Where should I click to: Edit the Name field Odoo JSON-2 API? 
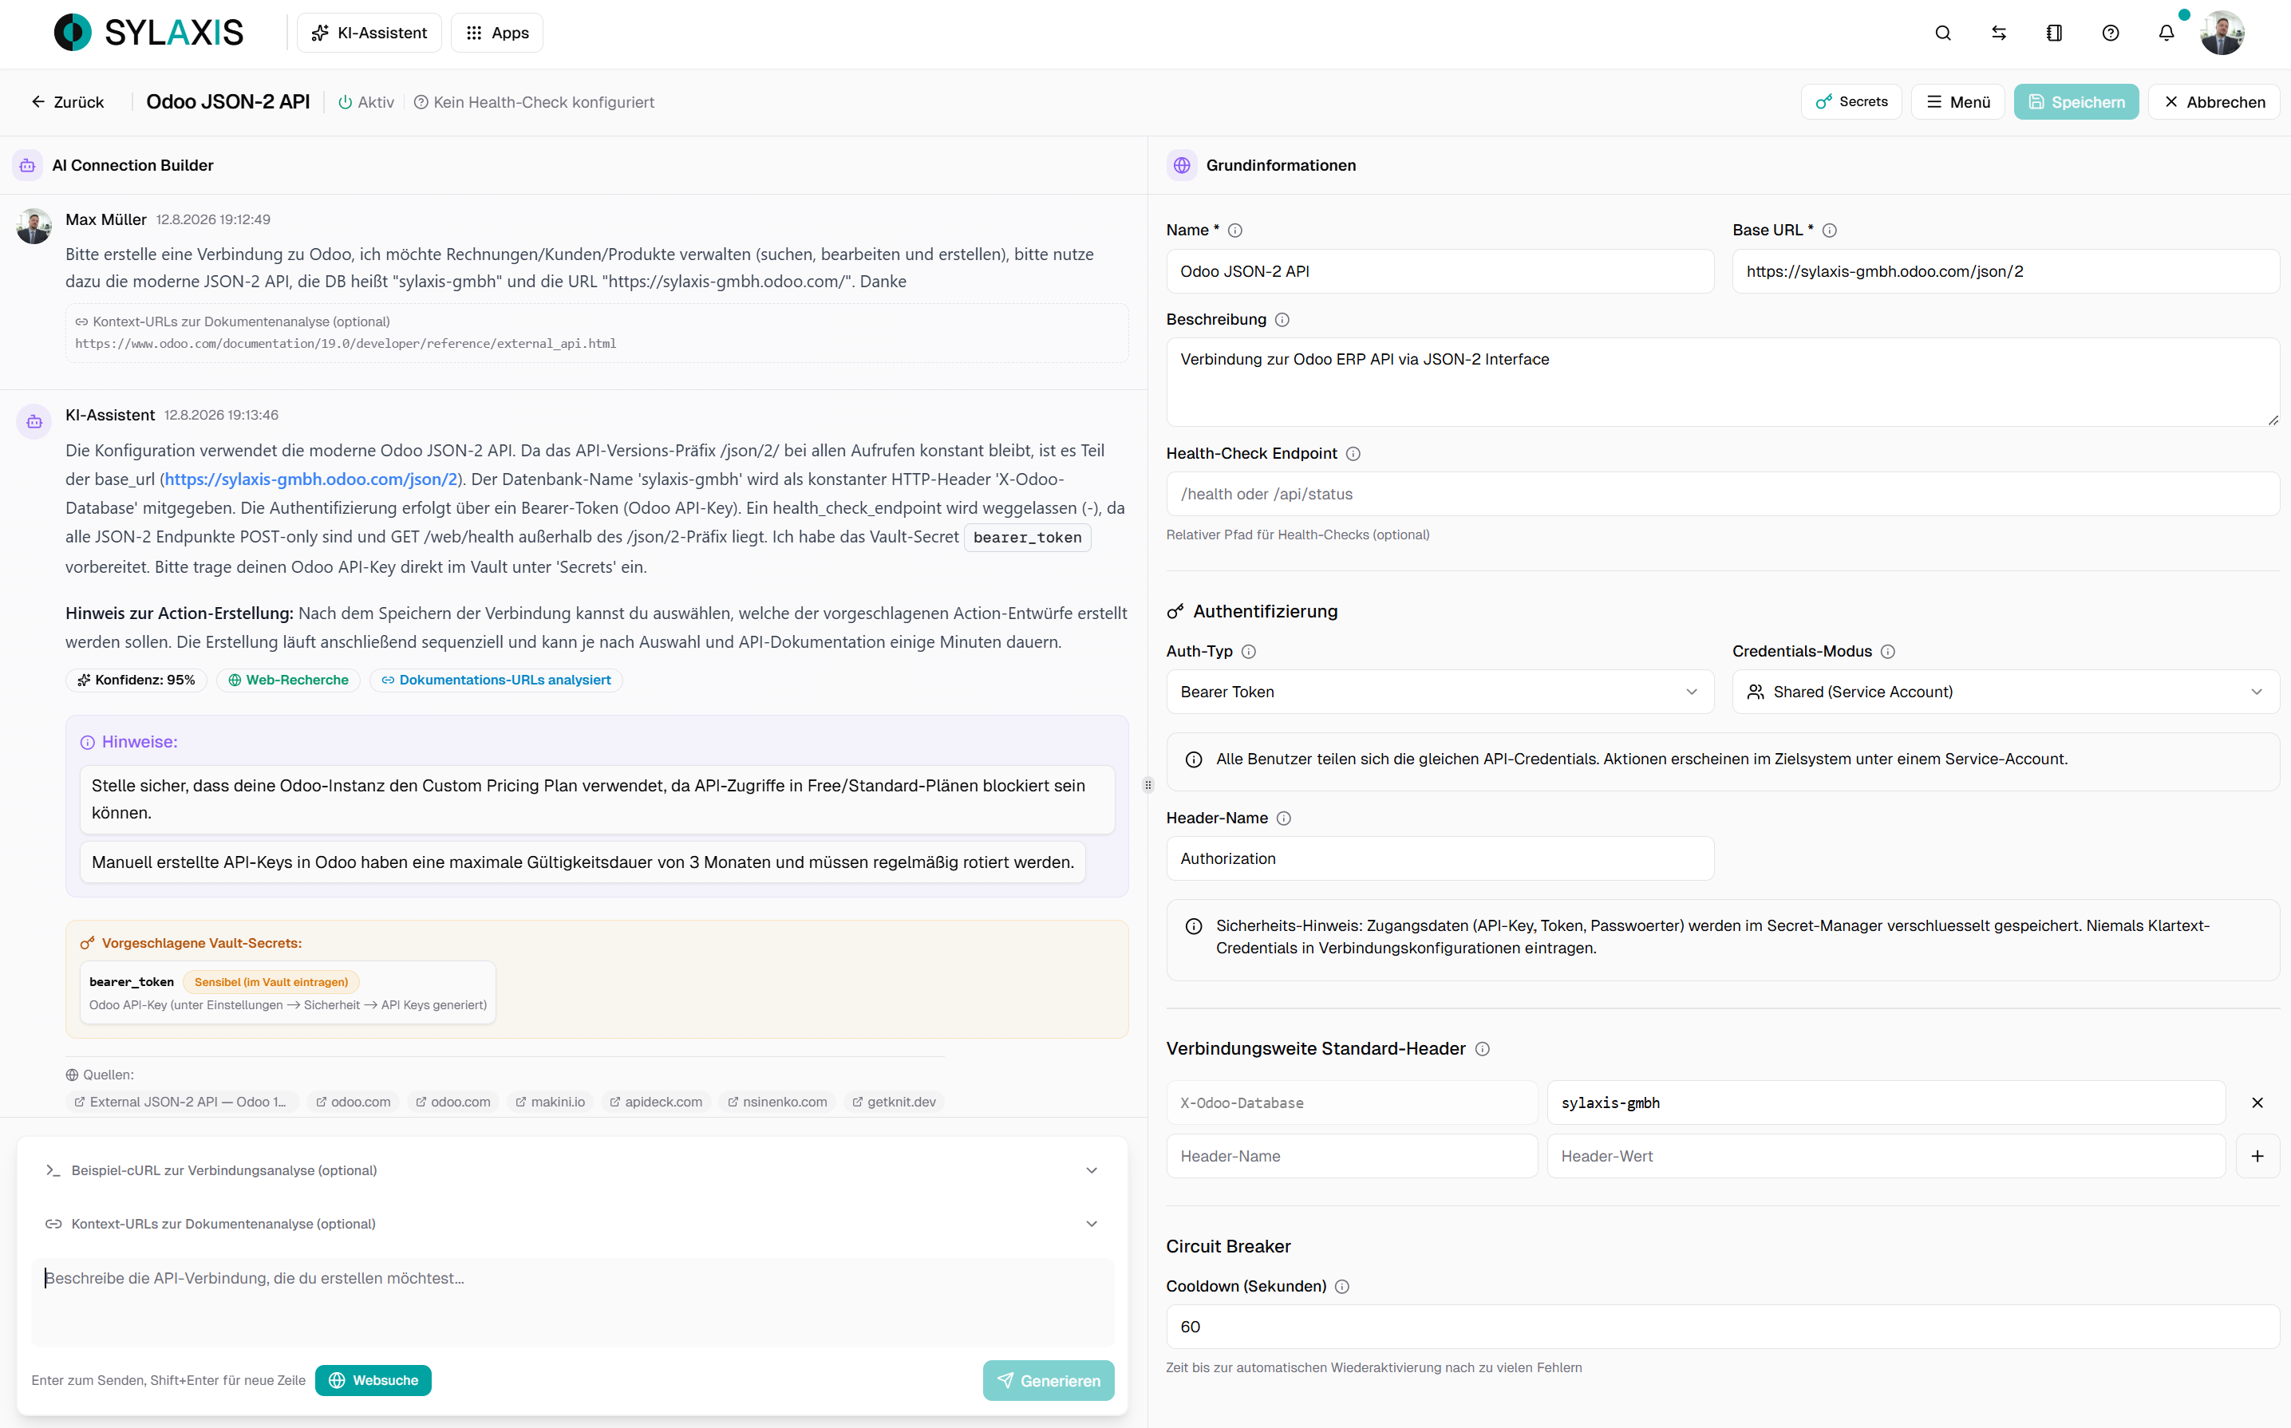pyautogui.click(x=1440, y=272)
